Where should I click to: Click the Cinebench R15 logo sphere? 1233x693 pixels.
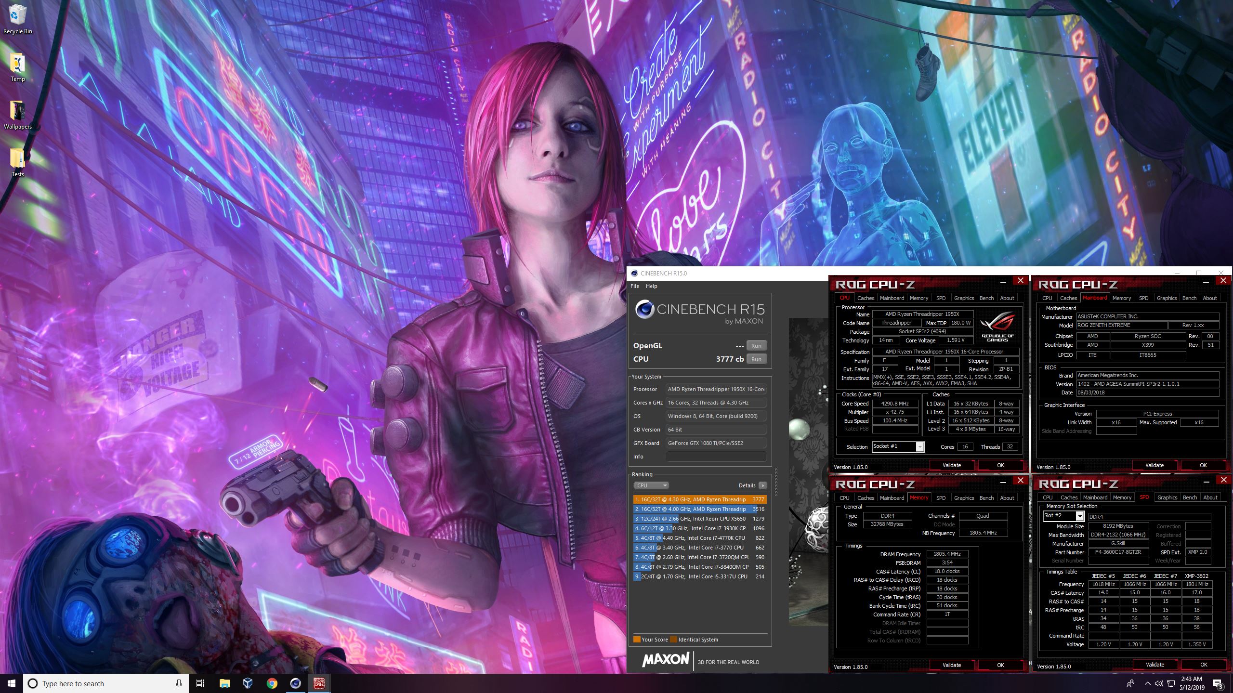pyautogui.click(x=644, y=309)
